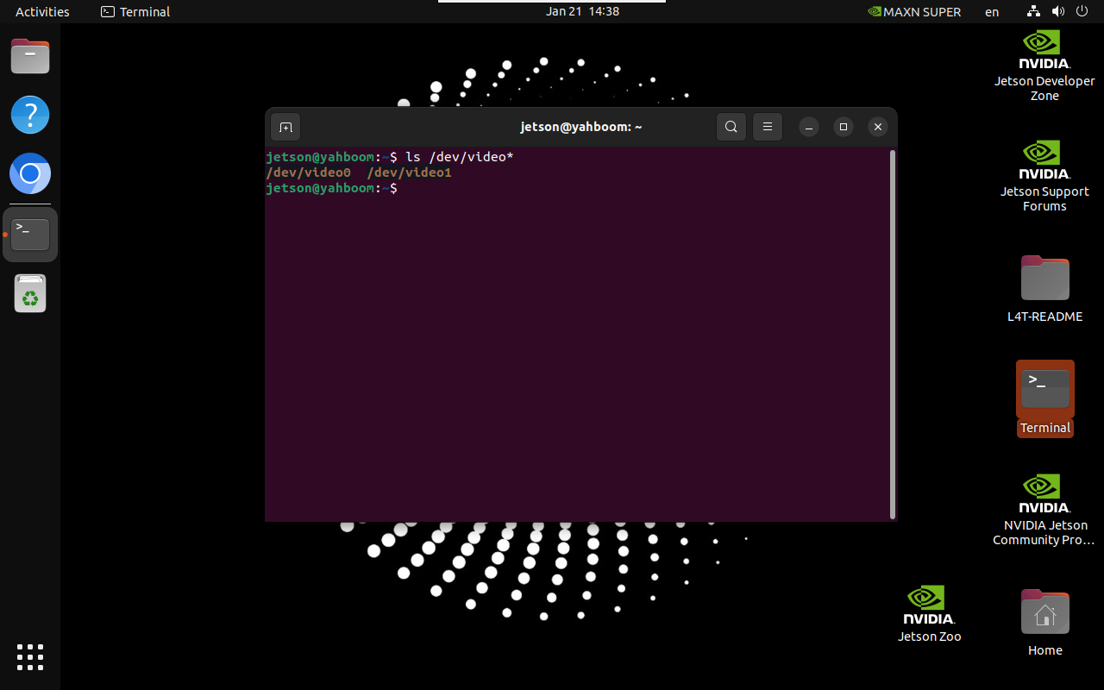
Task: Select the L4T-README folder on the desktop
Action: 1044,288
